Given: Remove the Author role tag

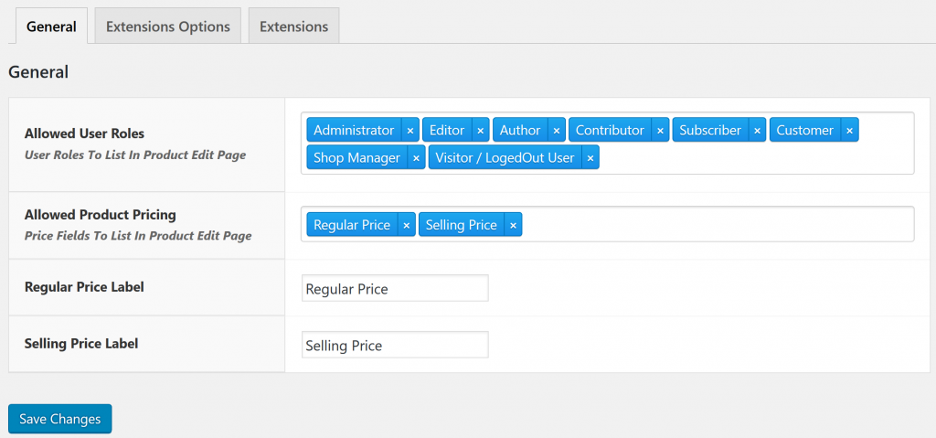Looking at the screenshot, I should pyautogui.click(x=556, y=131).
